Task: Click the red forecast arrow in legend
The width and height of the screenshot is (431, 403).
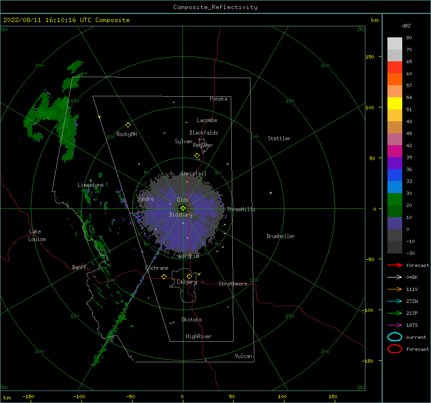Action: 395,265
